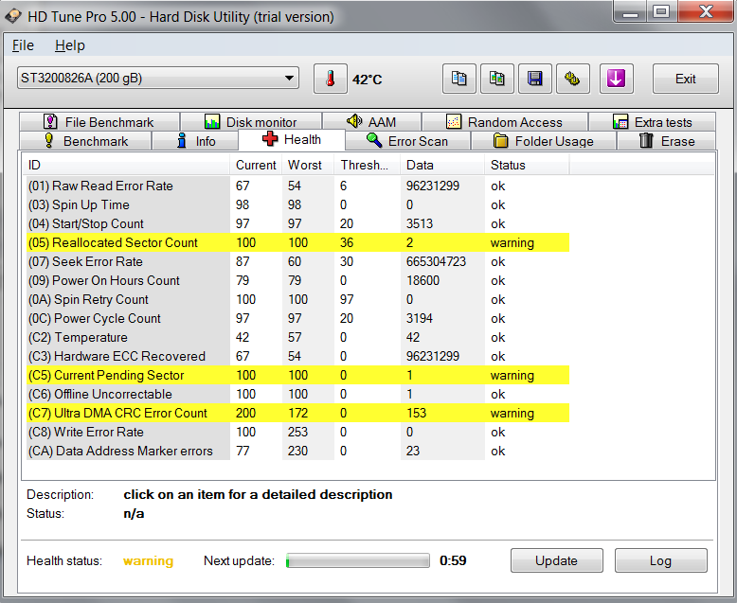Click the 42°C temperature reading
This screenshot has width=737, height=603.
[x=368, y=80]
